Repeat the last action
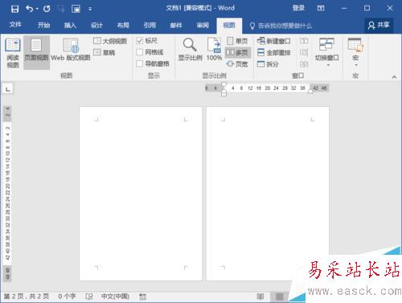402x303 pixels. click(x=47, y=9)
